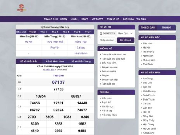Click the Dò kết quả button
This screenshot has height=135, width=180.
click(126, 40)
